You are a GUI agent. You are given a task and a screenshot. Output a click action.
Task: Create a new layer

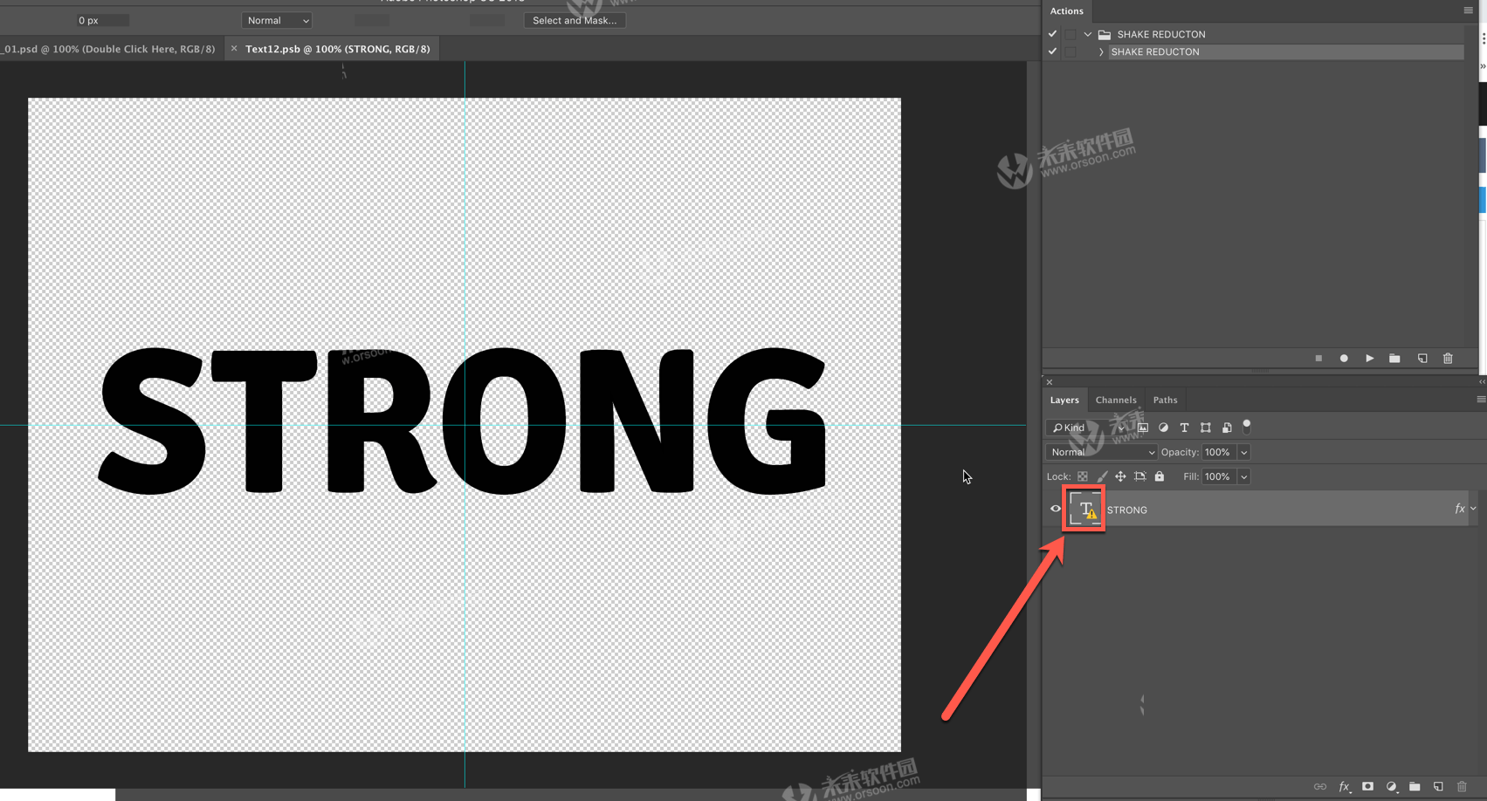click(x=1438, y=787)
